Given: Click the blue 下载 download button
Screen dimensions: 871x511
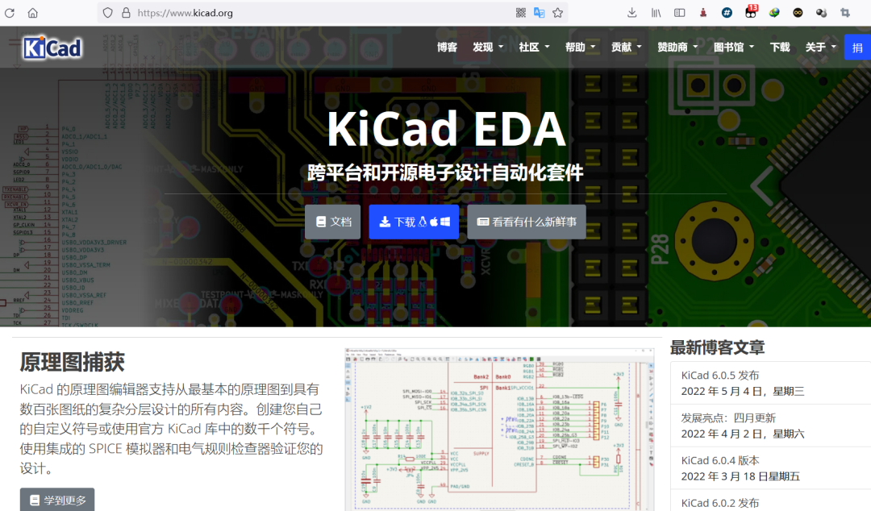Looking at the screenshot, I should pos(414,222).
